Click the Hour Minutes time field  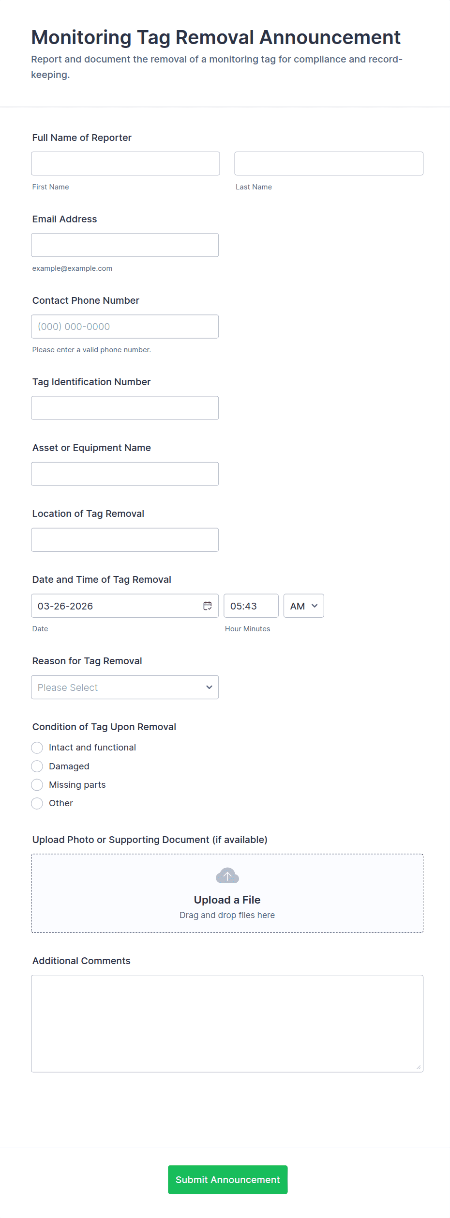pos(251,606)
